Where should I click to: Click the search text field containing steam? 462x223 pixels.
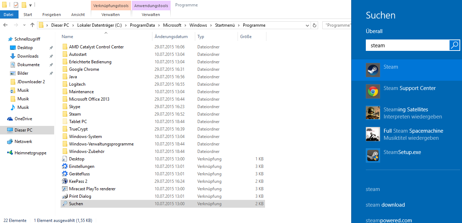pyautogui.click(x=408, y=45)
